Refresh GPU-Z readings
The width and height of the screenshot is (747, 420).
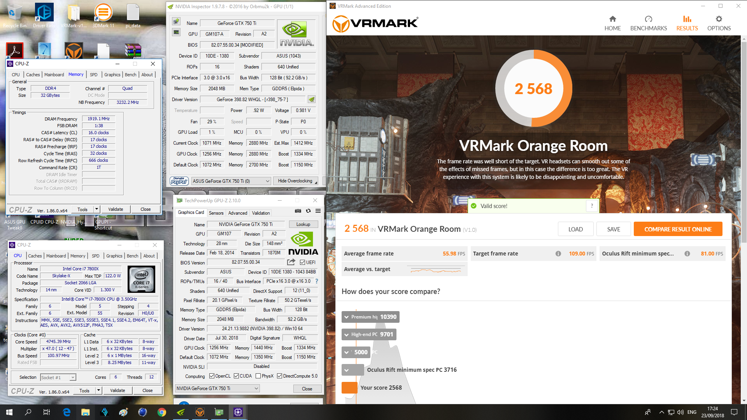pos(308,211)
